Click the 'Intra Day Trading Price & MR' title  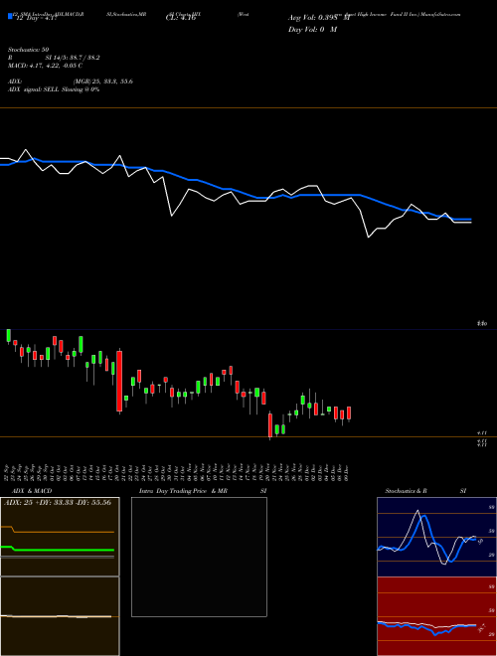pyautogui.click(x=183, y=491)
